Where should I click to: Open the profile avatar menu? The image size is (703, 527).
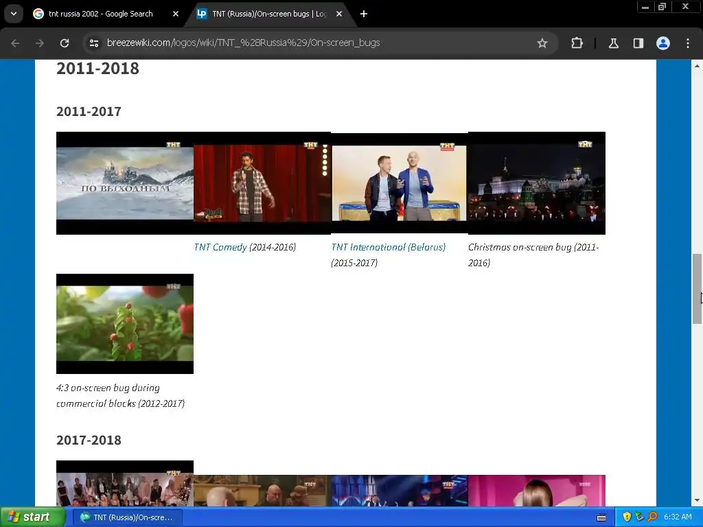[x=663, y=43]
